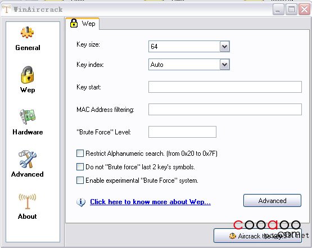Expand the Key index dropdown
Viewport: 312px width, 248px height.
click(225, 65)
